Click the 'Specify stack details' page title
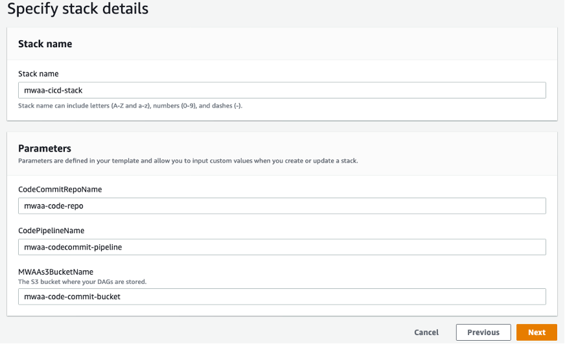 77,9
